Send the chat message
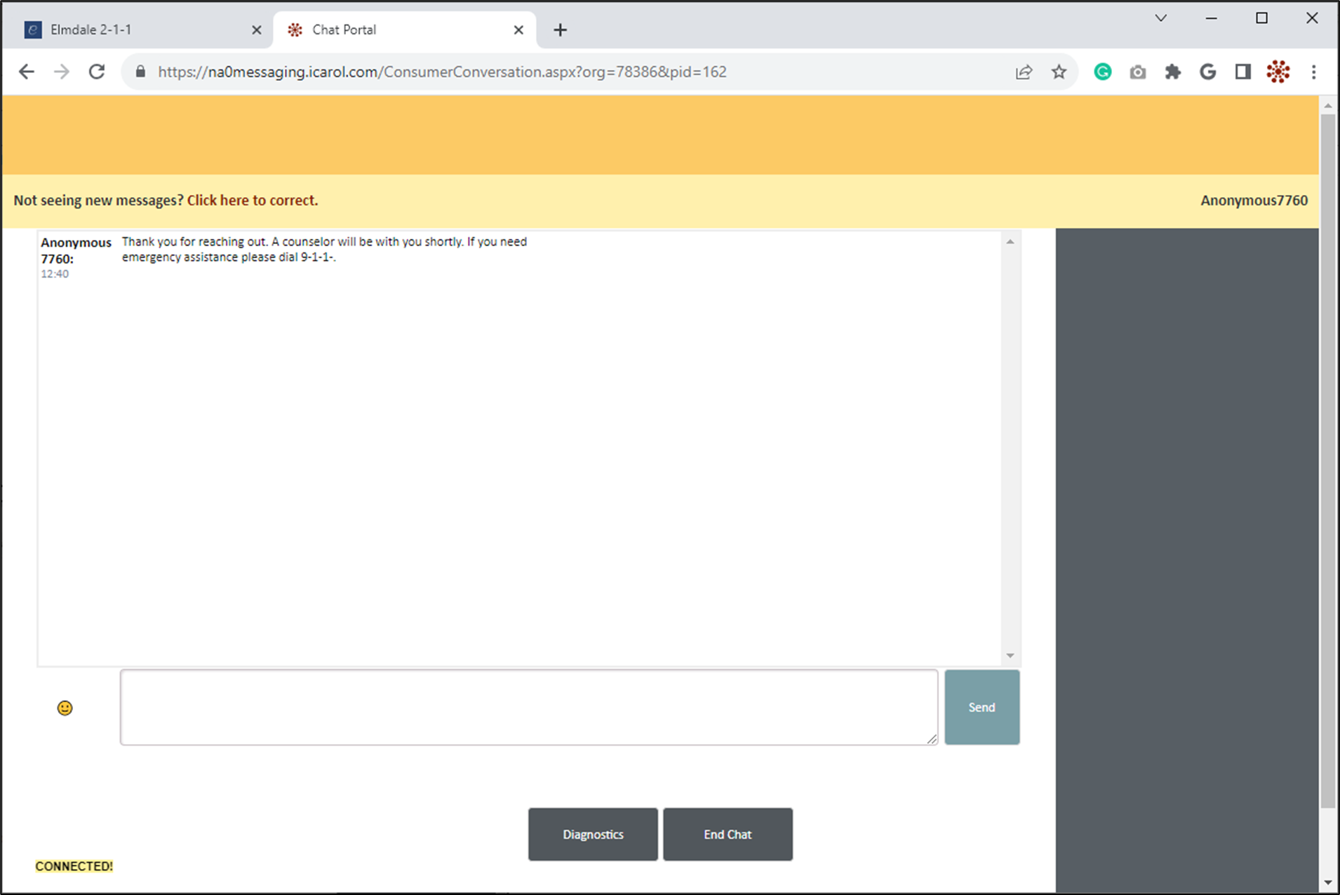Screen dimensions: 1340x895 pyautogui.click(x=981, y=707)
